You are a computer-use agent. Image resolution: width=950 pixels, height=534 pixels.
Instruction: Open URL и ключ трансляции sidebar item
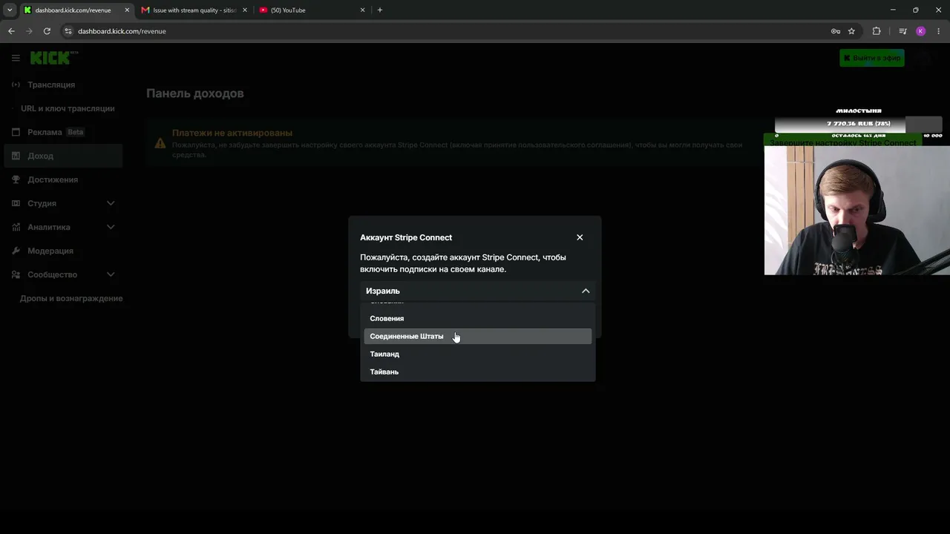[64, 108]
